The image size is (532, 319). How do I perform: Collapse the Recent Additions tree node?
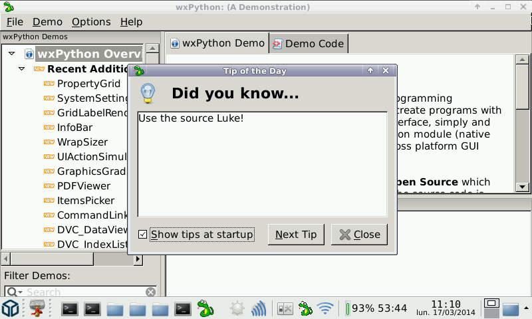(x=22, y=69)
